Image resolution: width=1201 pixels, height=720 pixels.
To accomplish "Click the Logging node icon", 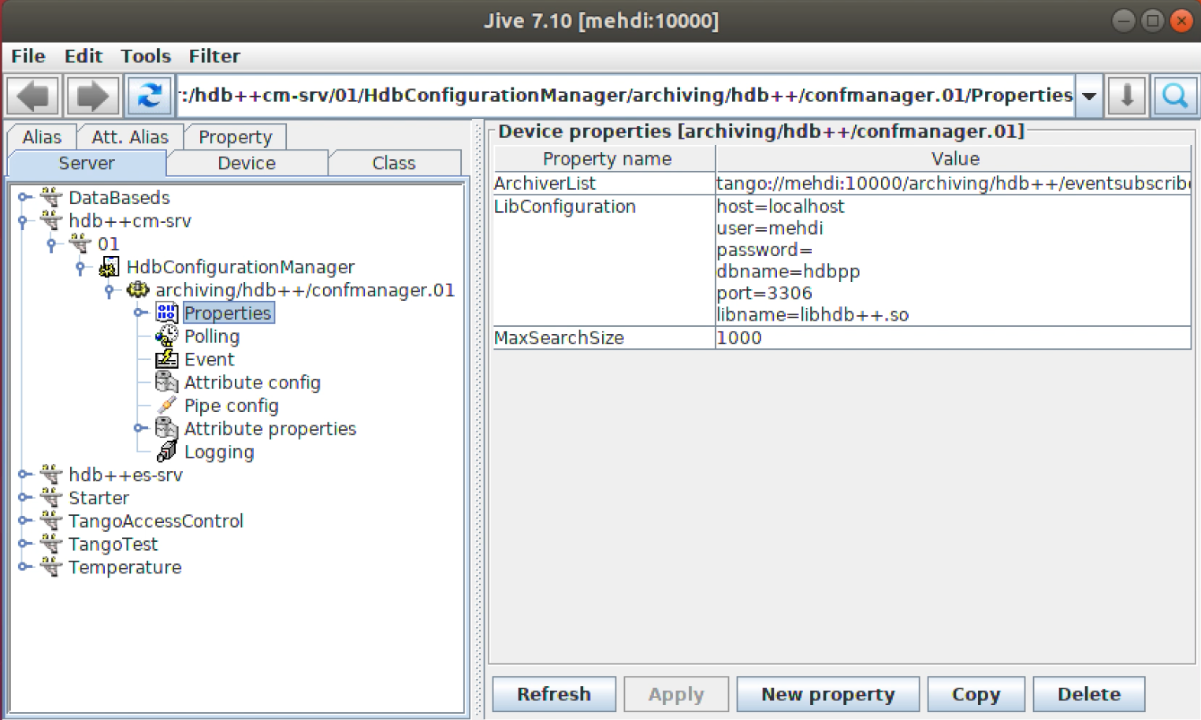I will [x=166, y=451].
